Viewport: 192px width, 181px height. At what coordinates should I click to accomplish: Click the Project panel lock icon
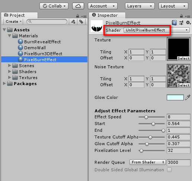pyautogui.click(x=77, y=16)
